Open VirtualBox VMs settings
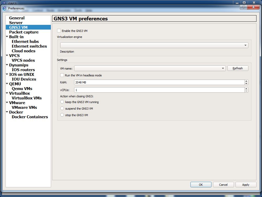Viewport: 262px width, 197px height. (27, 98)
